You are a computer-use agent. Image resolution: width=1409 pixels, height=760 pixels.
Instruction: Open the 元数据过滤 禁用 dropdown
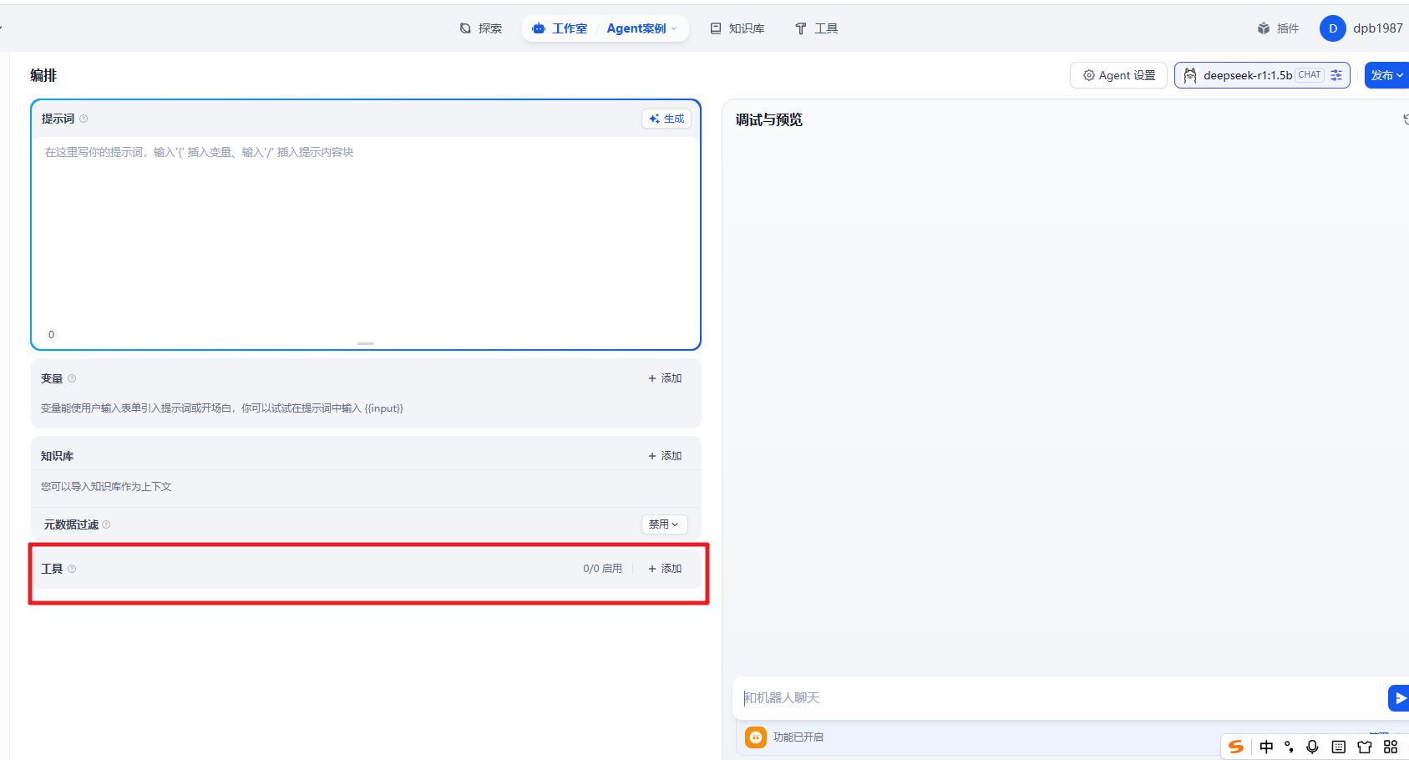click(664, 524)
